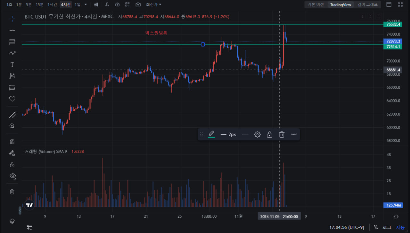Image resolution: width=410 pixels, height=233 pixels.
Task: Select the 75532.4 price label
Action: point(393,24)
